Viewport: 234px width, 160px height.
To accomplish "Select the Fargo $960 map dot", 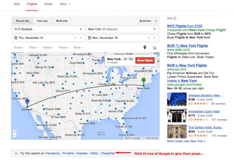I will point(83,63).
